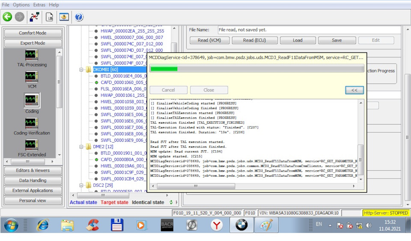This screenshot has width=411, height=241.
Task: Collapse the DKOMBI [60] tree node
Action: tap(82, 69)
